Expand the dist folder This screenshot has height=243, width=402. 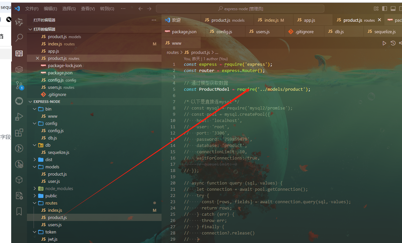tap(35, 159)
